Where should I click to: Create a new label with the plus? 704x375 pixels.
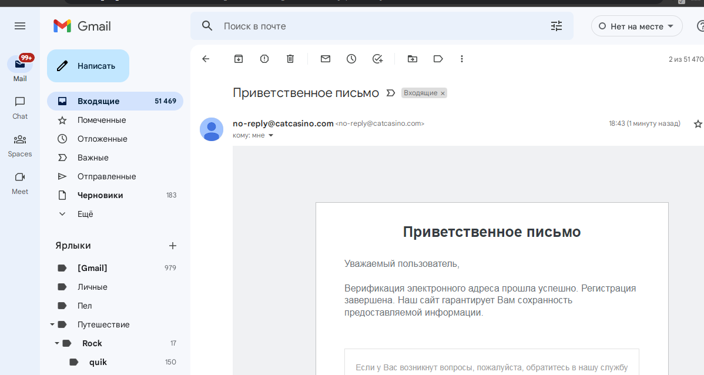pos(172,245)
